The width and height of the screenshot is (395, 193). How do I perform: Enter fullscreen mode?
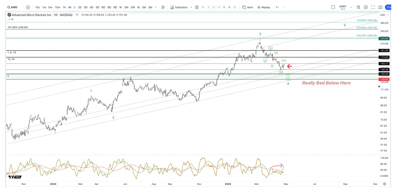click(x=373, y=7)
